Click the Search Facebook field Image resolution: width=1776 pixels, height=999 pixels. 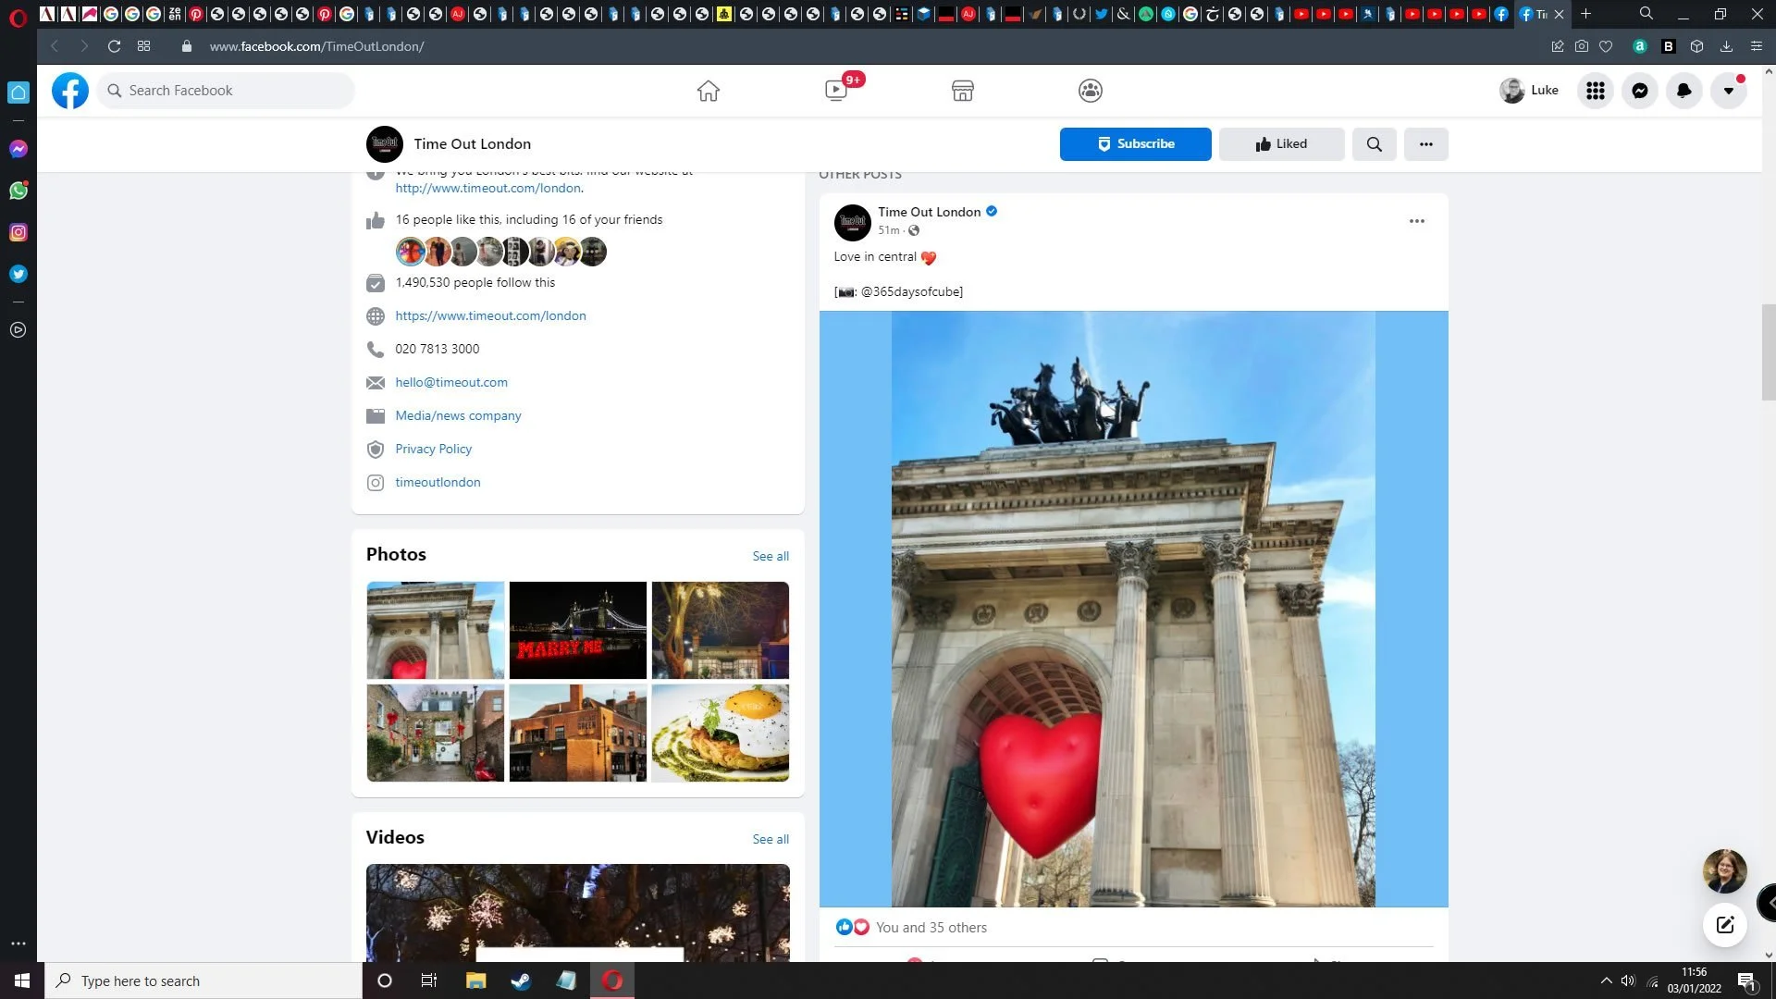[x=227, y=91]
